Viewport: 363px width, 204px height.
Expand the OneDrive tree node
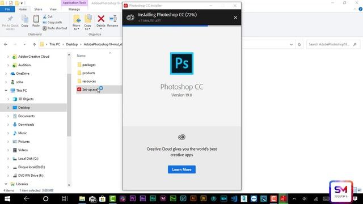click(x=6, y=74)
